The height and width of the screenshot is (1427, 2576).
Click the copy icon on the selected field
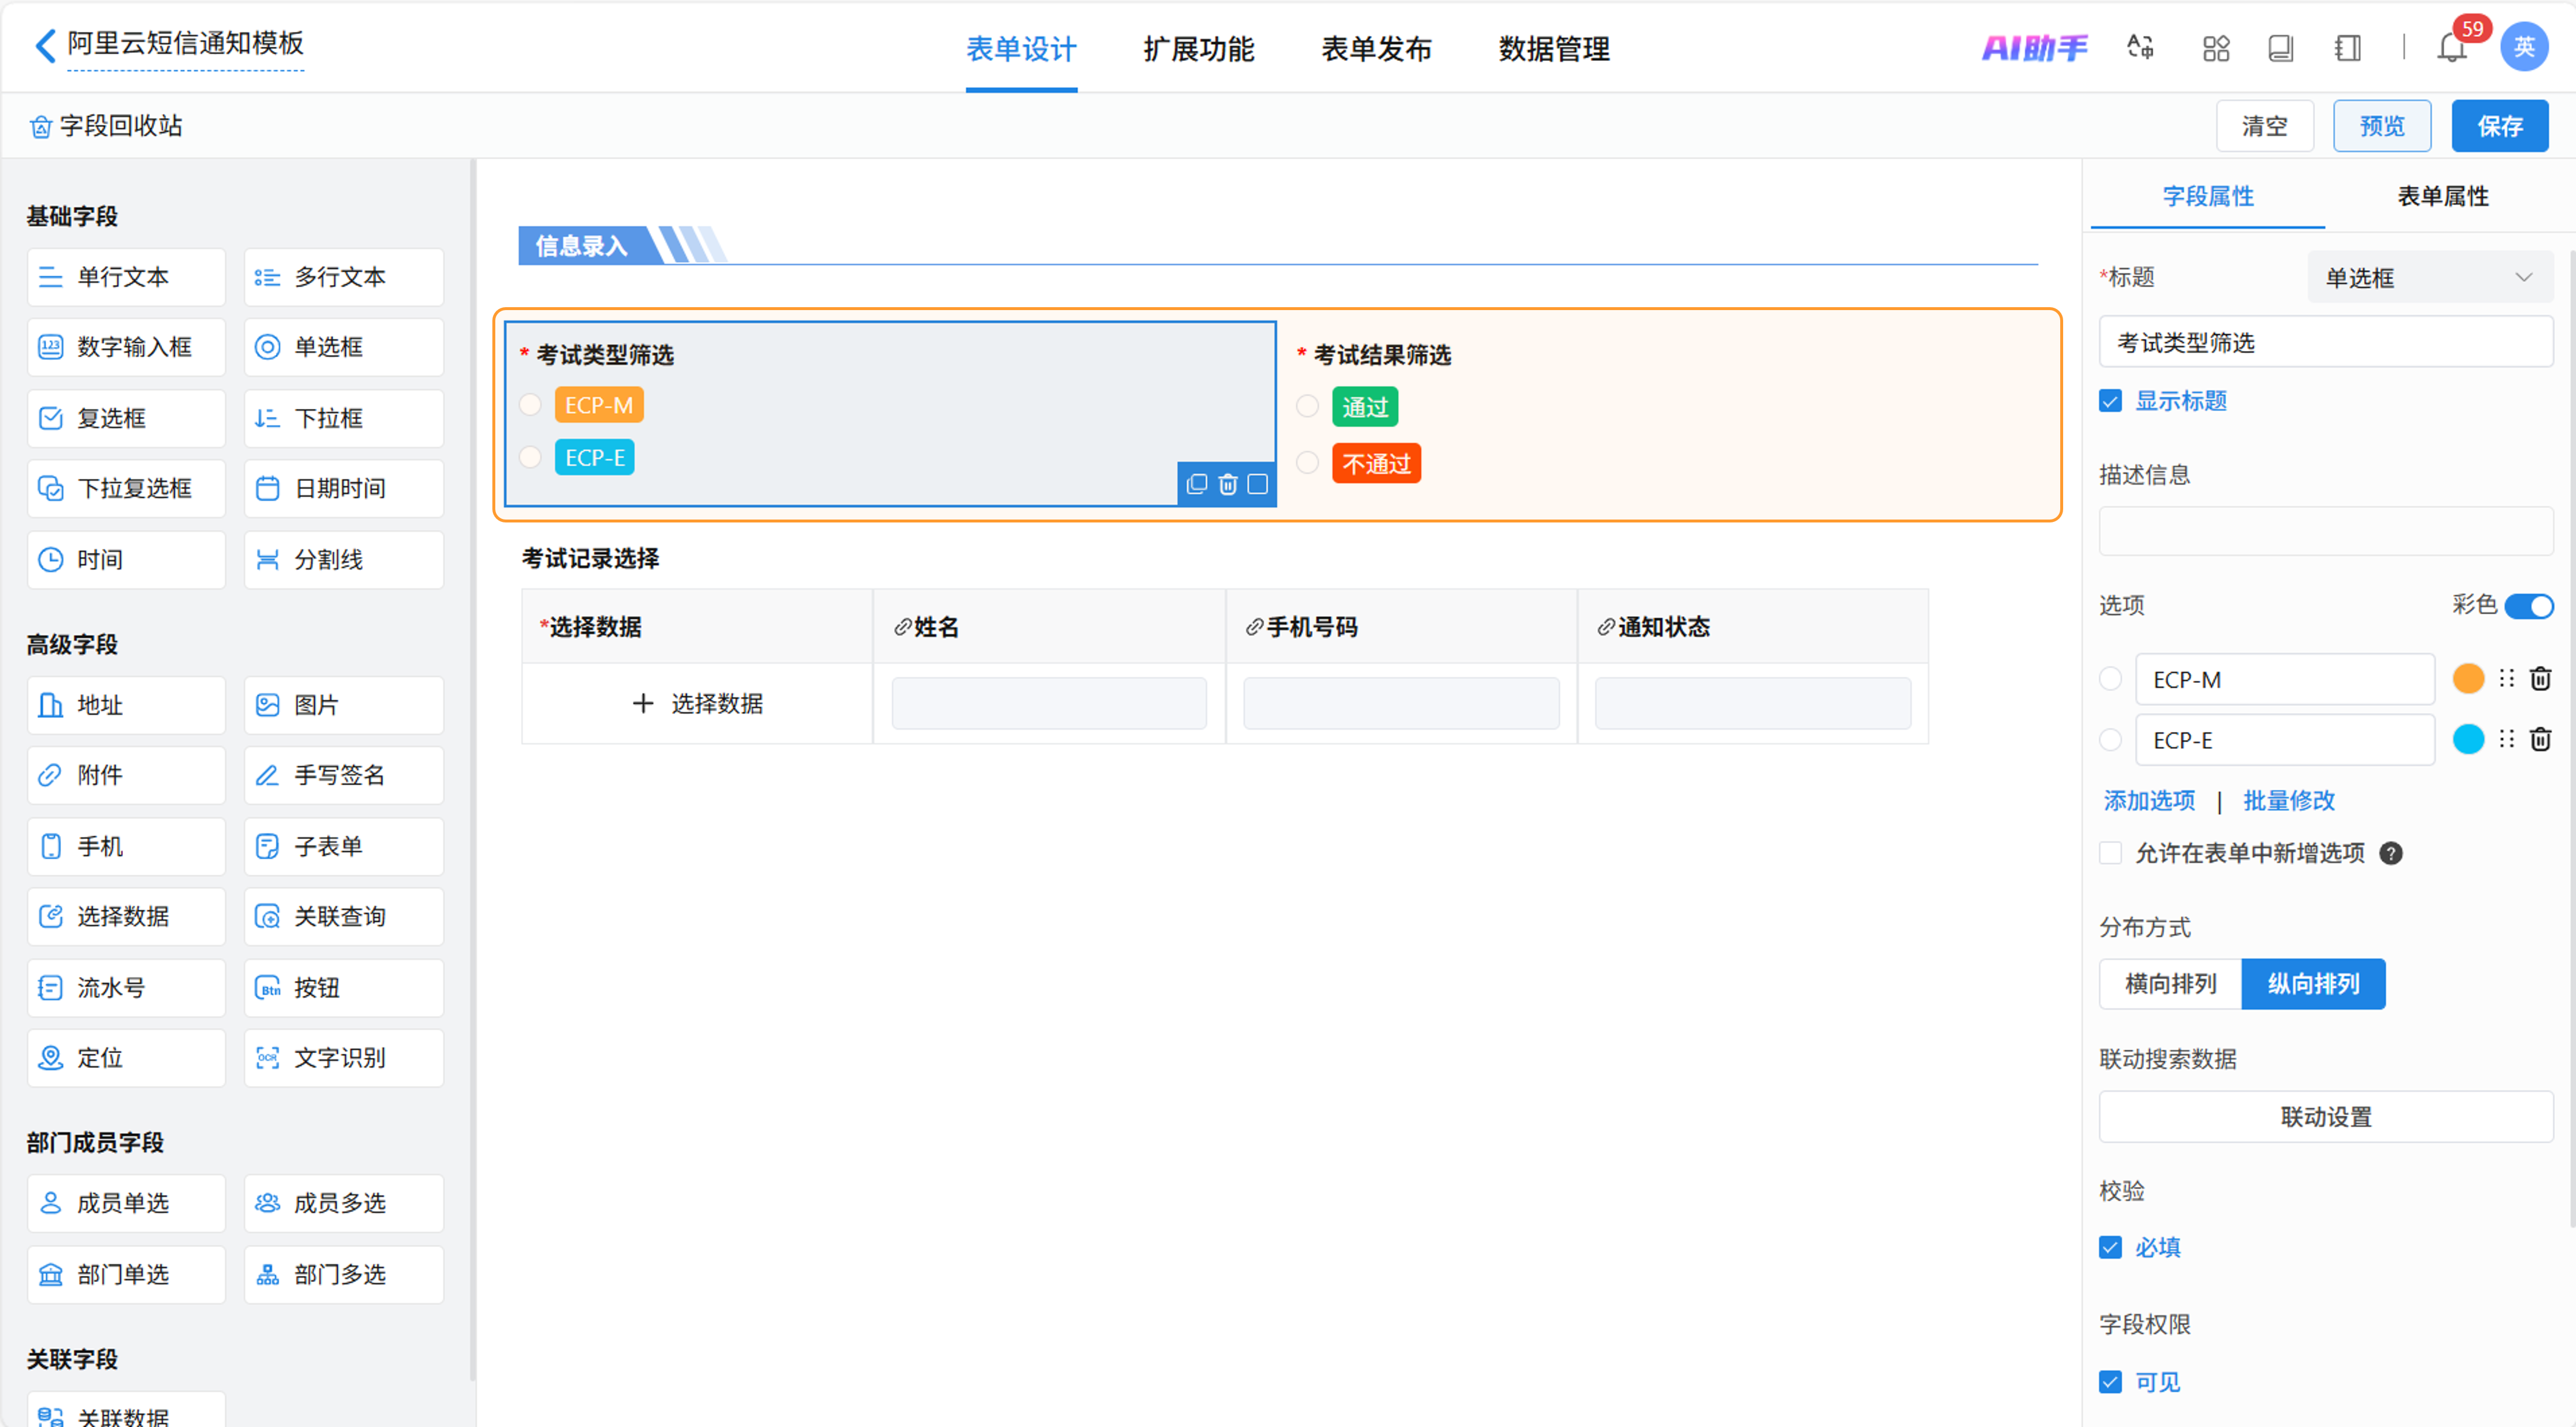[x=1196, y=484]
